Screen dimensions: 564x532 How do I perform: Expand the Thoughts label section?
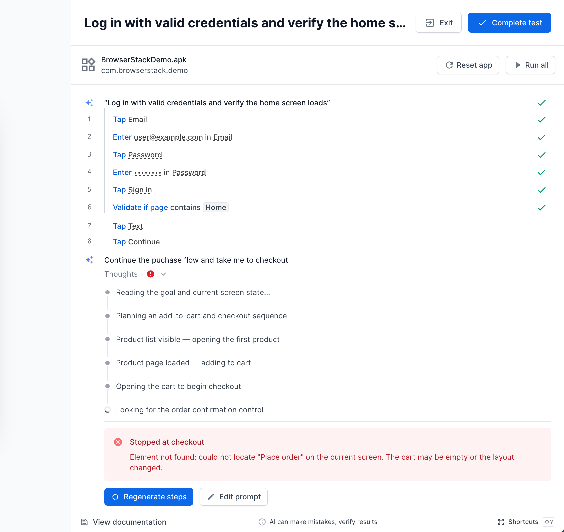coord(121,274)
